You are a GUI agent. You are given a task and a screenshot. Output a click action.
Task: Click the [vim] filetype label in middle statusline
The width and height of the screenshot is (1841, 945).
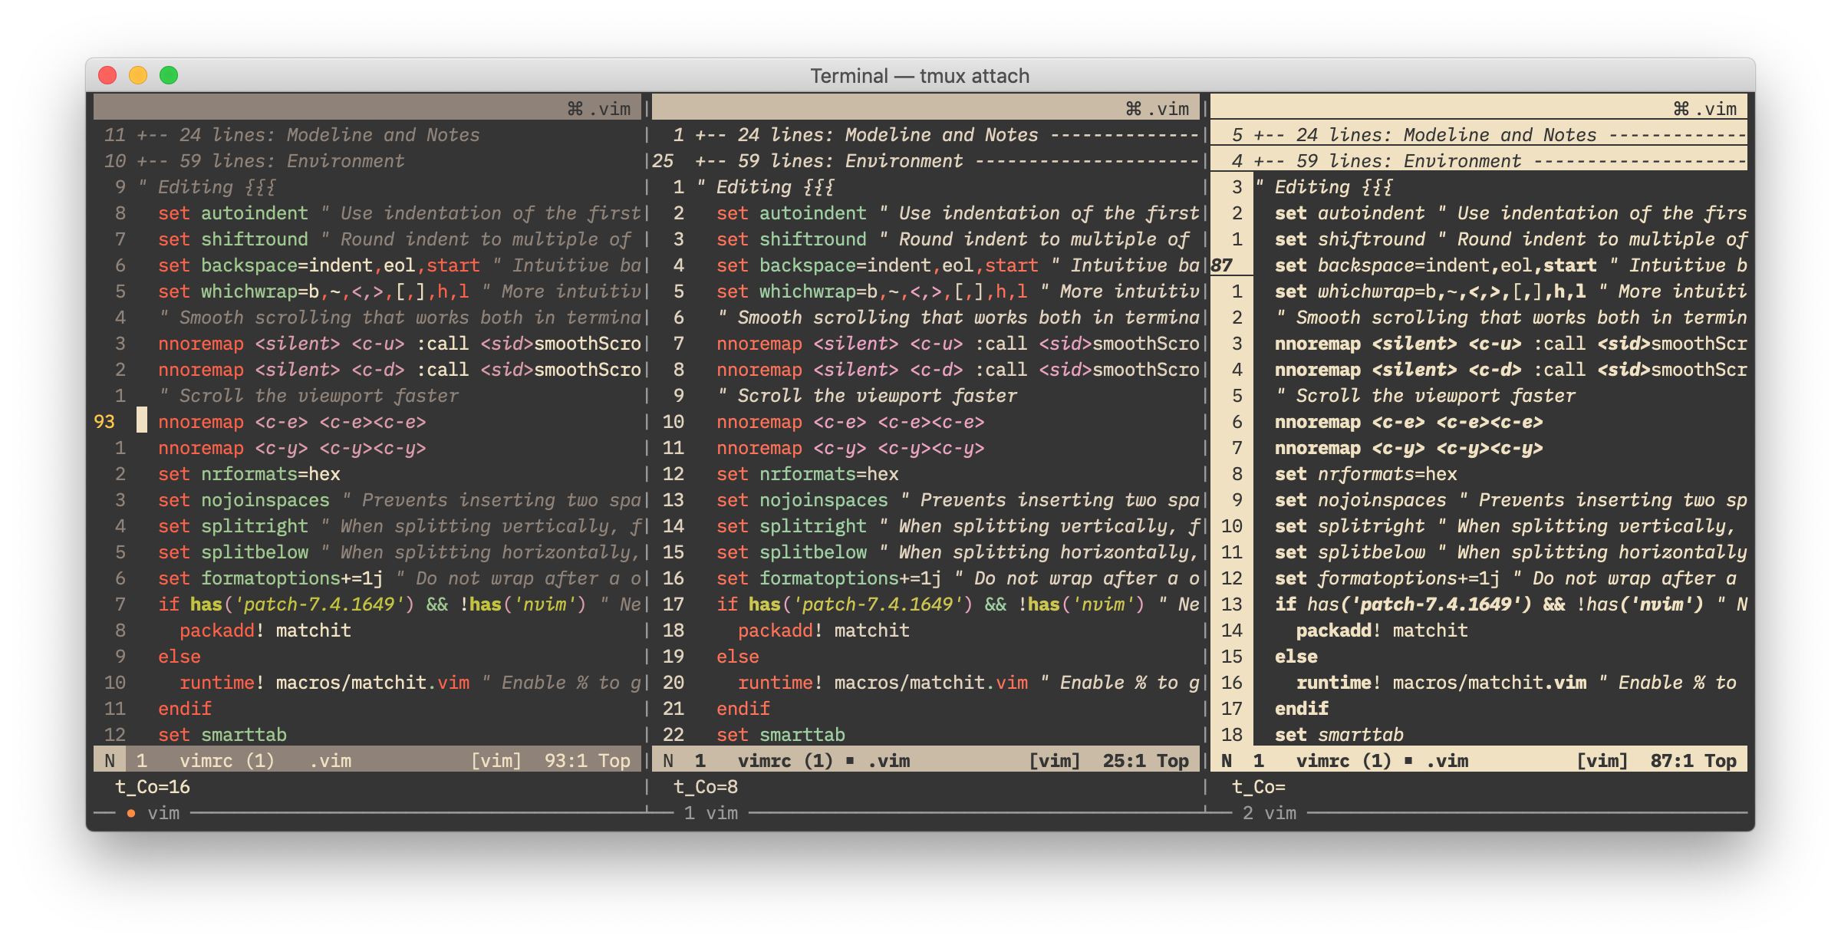point(1054,761)
